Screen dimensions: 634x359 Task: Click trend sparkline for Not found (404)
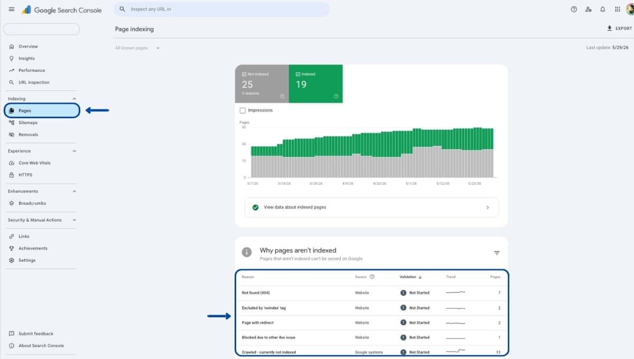coord(455,292)
